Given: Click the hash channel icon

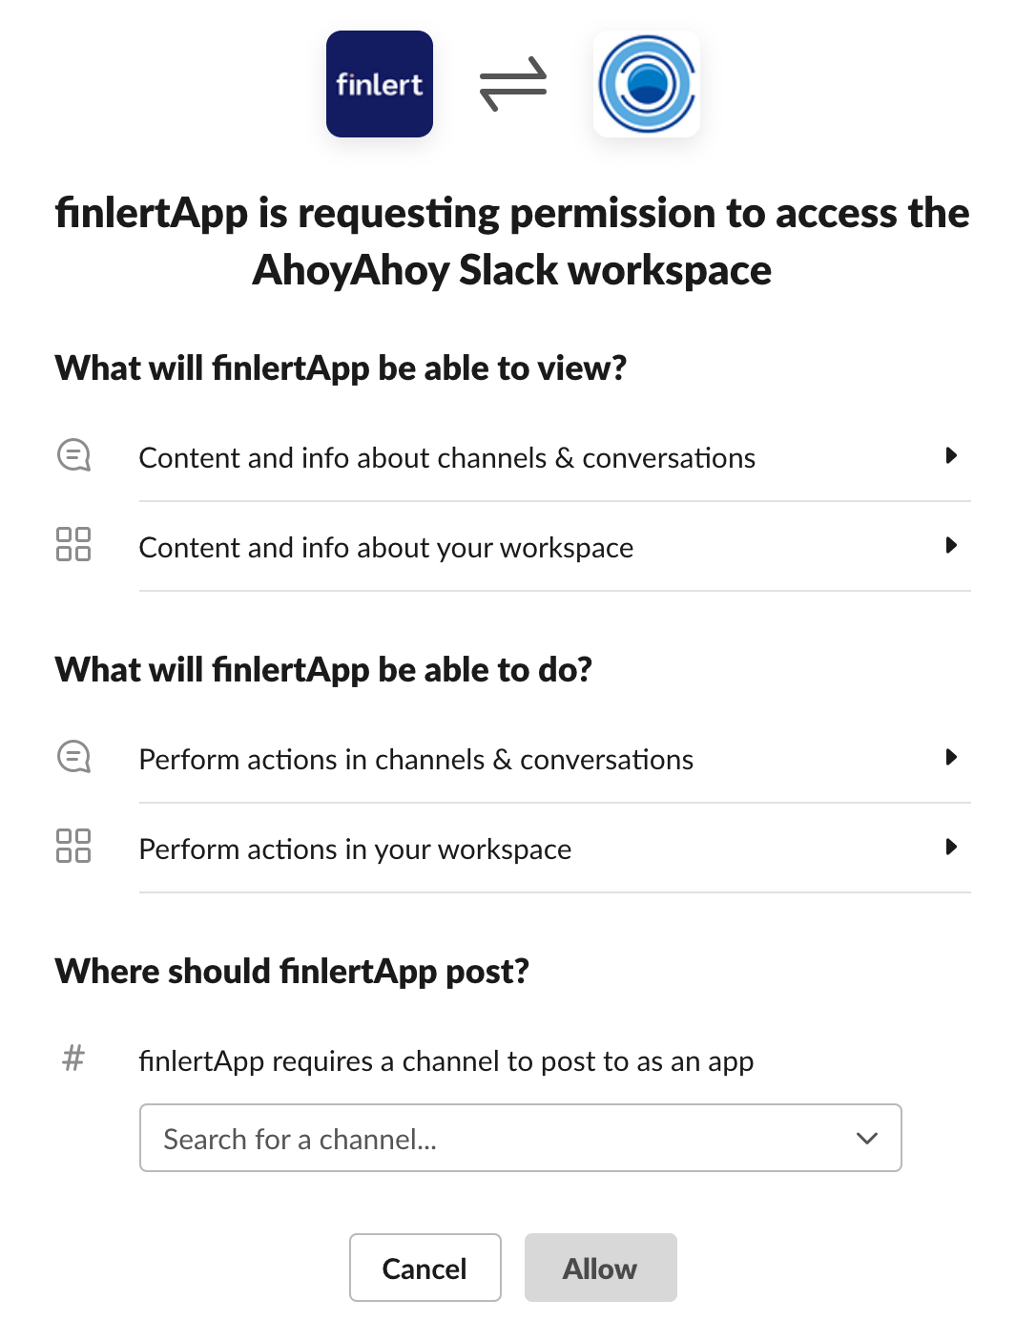Looking at the screenshot, I should click(73, 1058).
